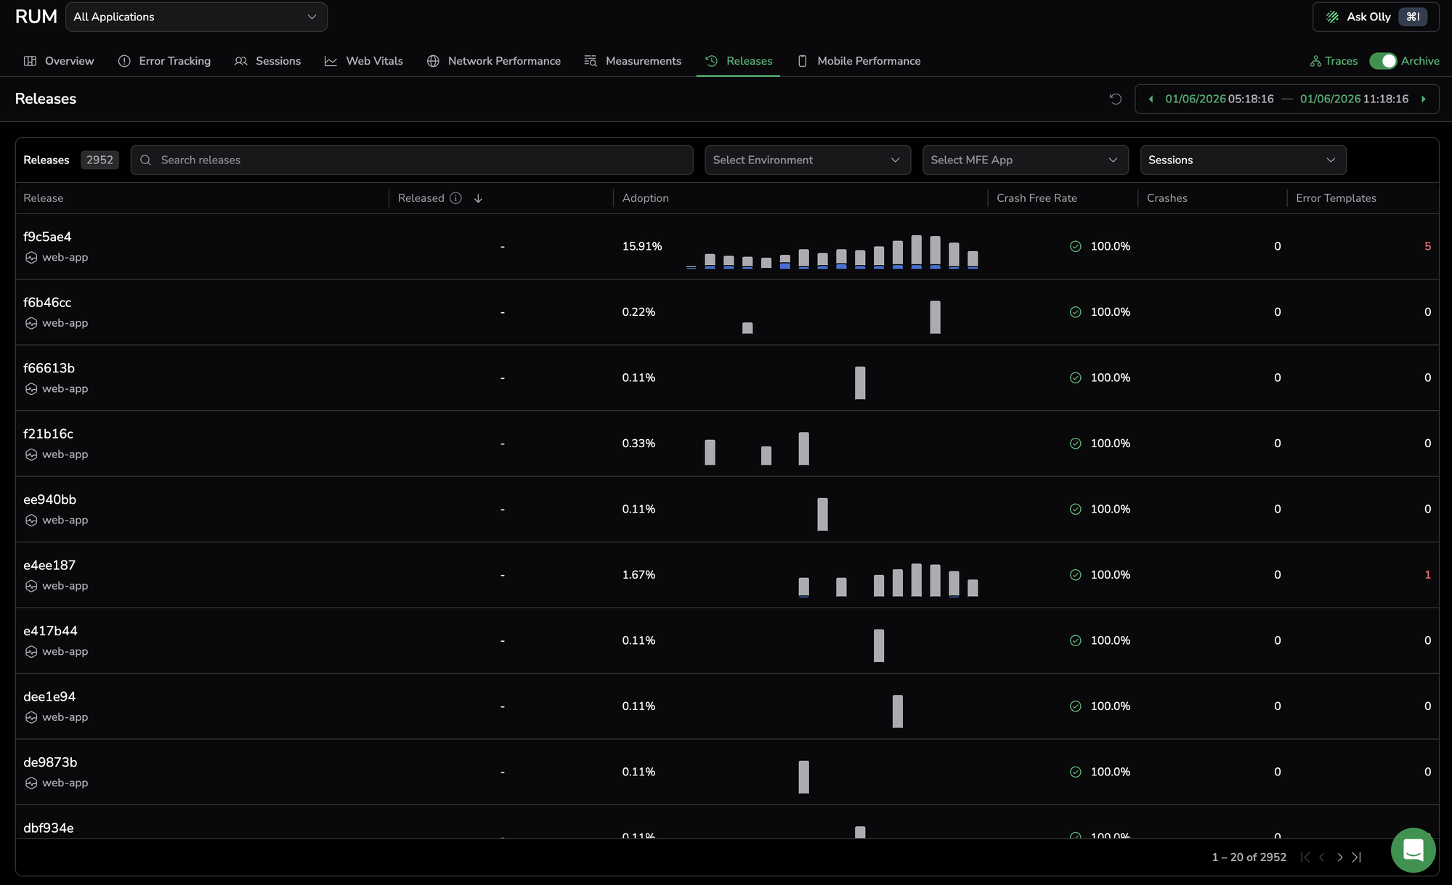
Task: Select the Releases tab
Action: [738, 61]
